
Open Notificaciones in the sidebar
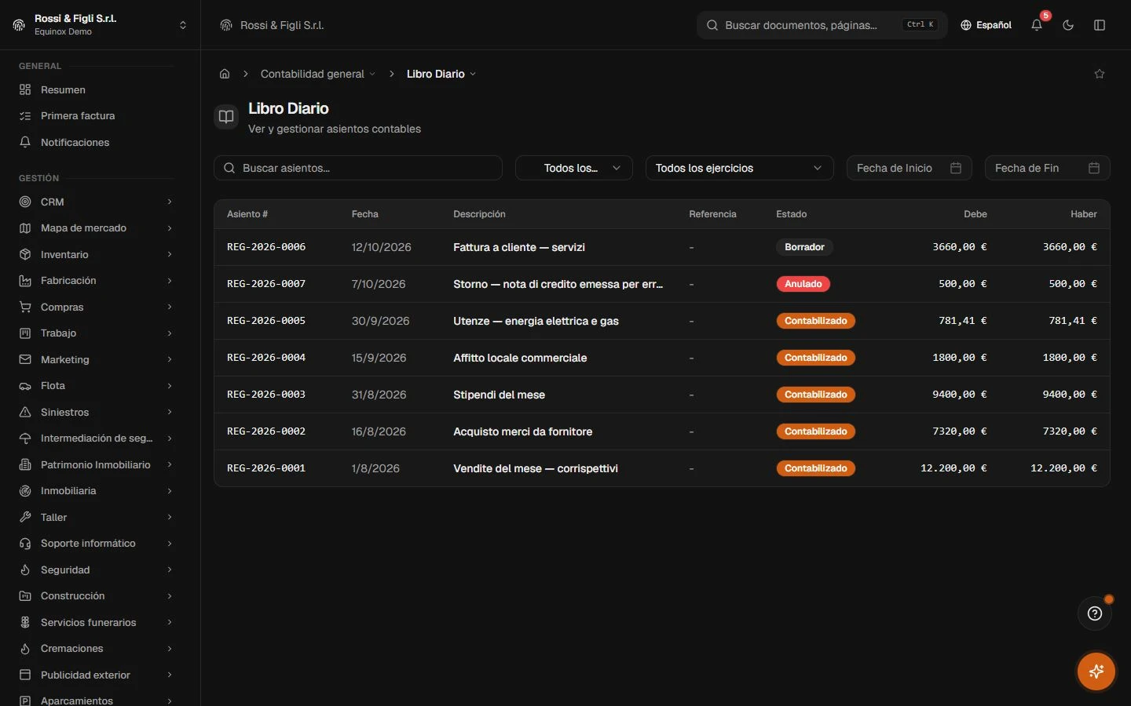tap(96, 143)
